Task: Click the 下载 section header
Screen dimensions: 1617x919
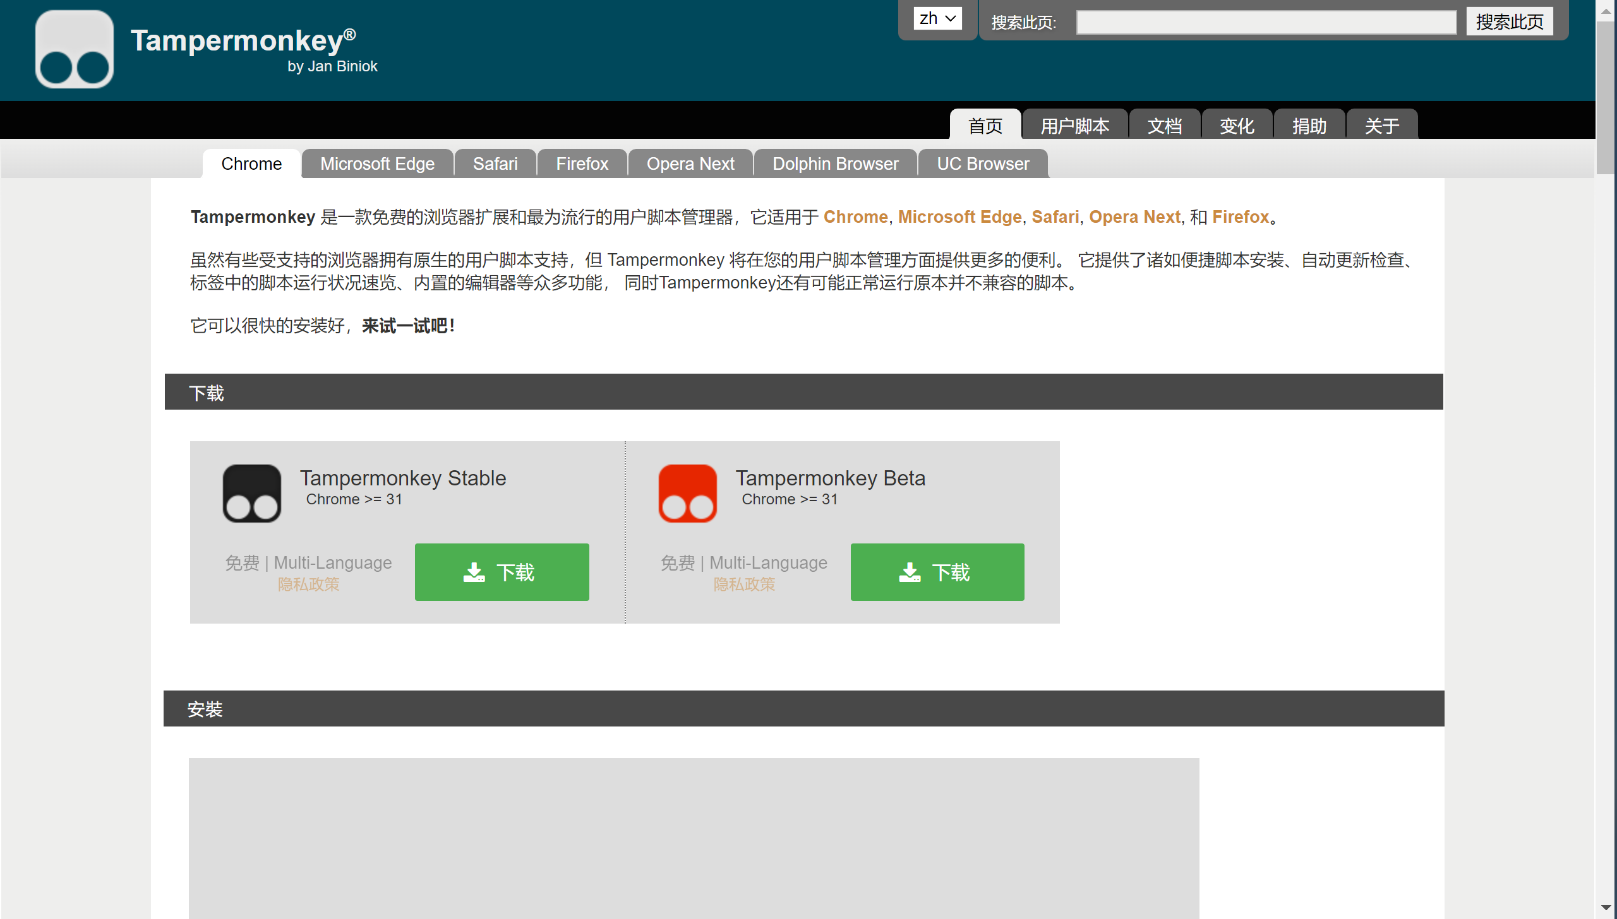Action: coord(804,392)
